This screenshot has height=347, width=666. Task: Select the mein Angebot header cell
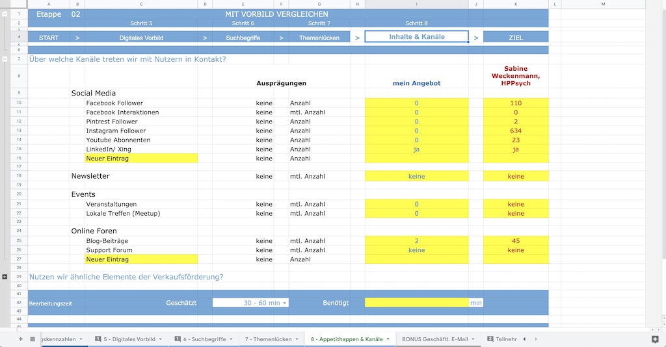coord(417,77)
